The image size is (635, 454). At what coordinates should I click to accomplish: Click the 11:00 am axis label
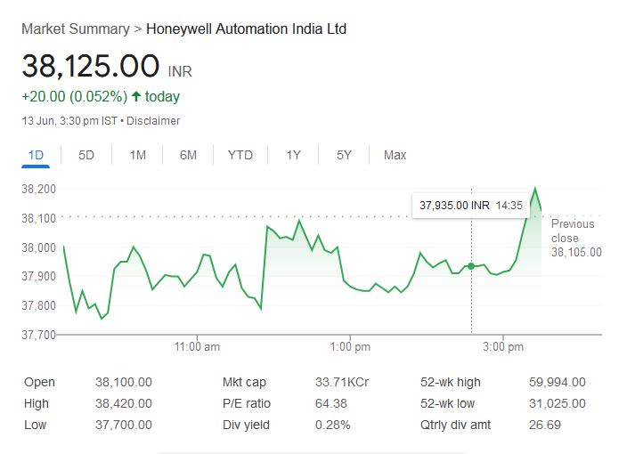click(198, 345)
